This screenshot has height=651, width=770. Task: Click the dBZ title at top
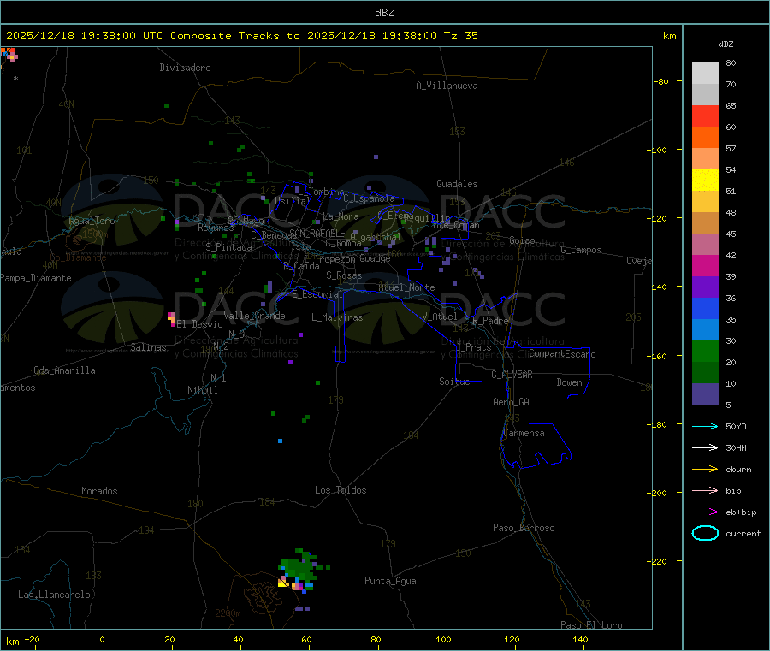tap(384, 13)
